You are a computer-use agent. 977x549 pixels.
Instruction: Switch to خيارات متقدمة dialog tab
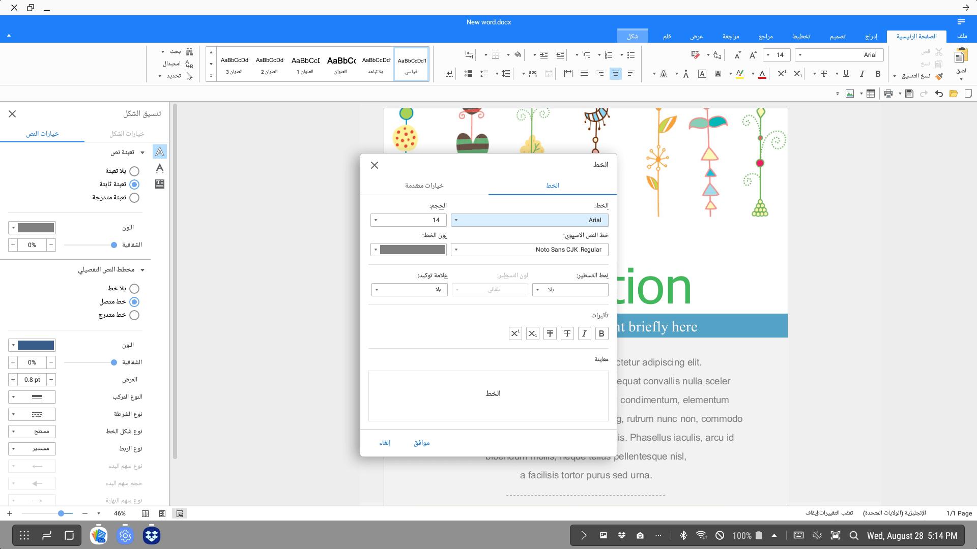click(x=424, y=186)
